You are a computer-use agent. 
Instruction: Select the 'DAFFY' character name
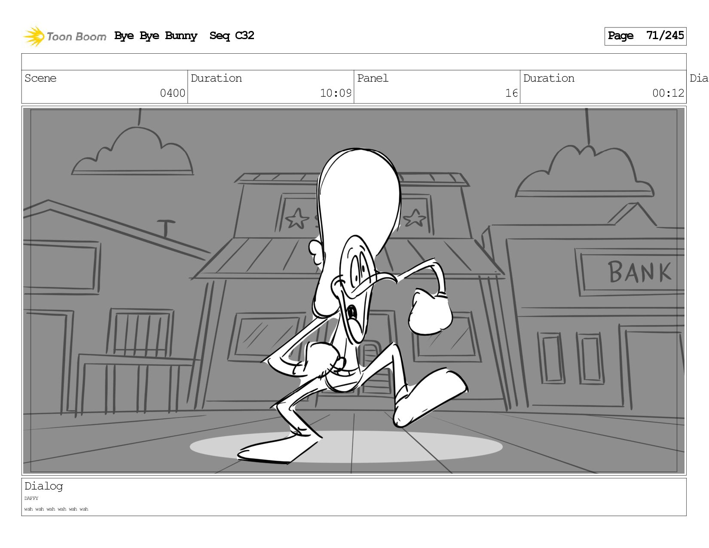[x=31, y=499]
